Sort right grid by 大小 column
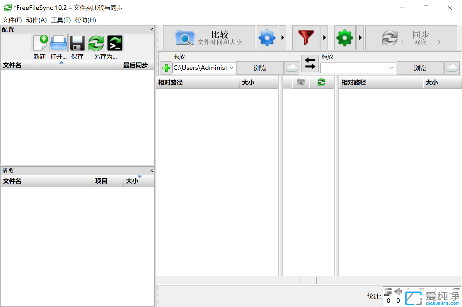Screen dimensions: 462x307 coord(442,82)
